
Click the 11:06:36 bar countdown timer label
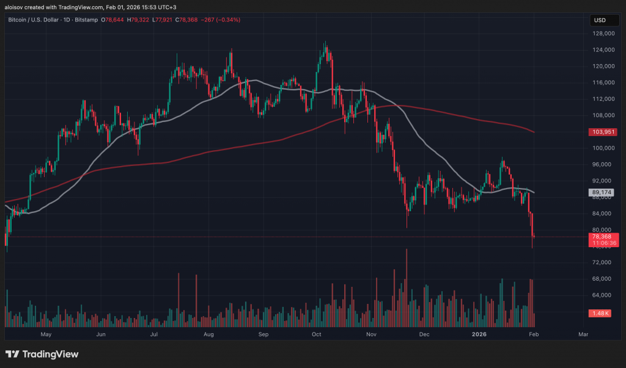click(600, 244)
